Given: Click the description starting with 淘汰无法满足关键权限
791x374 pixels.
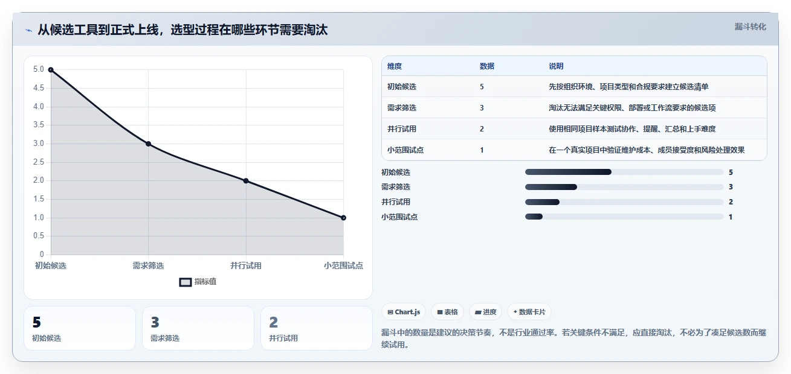Looking at the screenshot, I should [x=632, y=108].
